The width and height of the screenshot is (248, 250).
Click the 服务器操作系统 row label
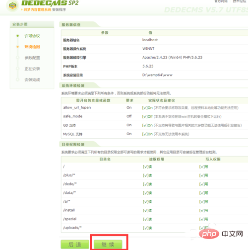click(74, 49)
